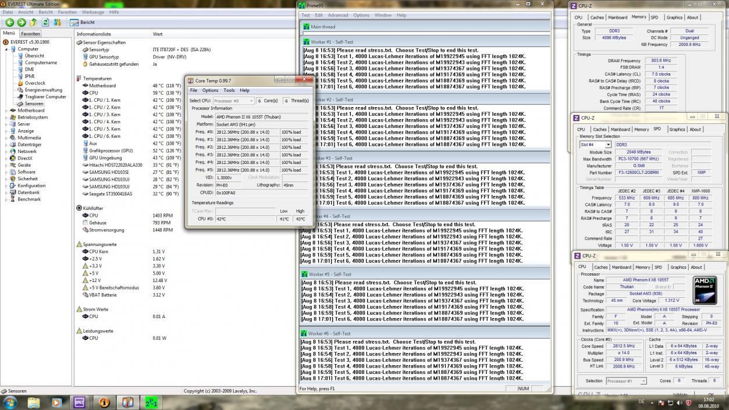Open the Options menu in Core Temp

pos(210,90)
